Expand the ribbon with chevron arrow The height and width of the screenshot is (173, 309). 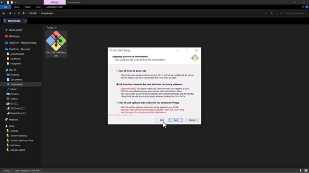(x=303, y=7)
